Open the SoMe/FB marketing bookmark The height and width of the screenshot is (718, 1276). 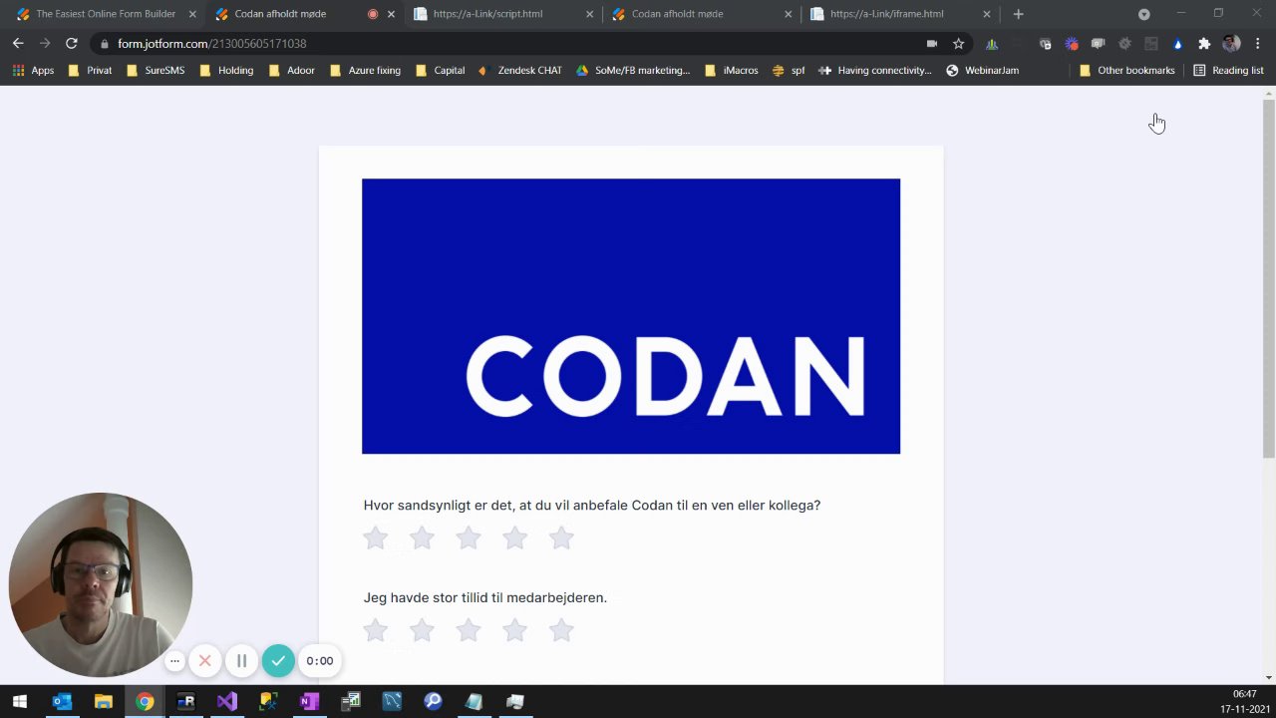click(x=632, y=70)
